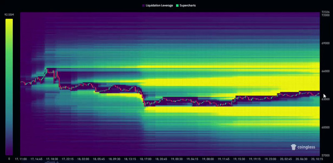Click the 20, 10:15 time label
This screenshot has width=333, height=163.
tap(317, 159)
